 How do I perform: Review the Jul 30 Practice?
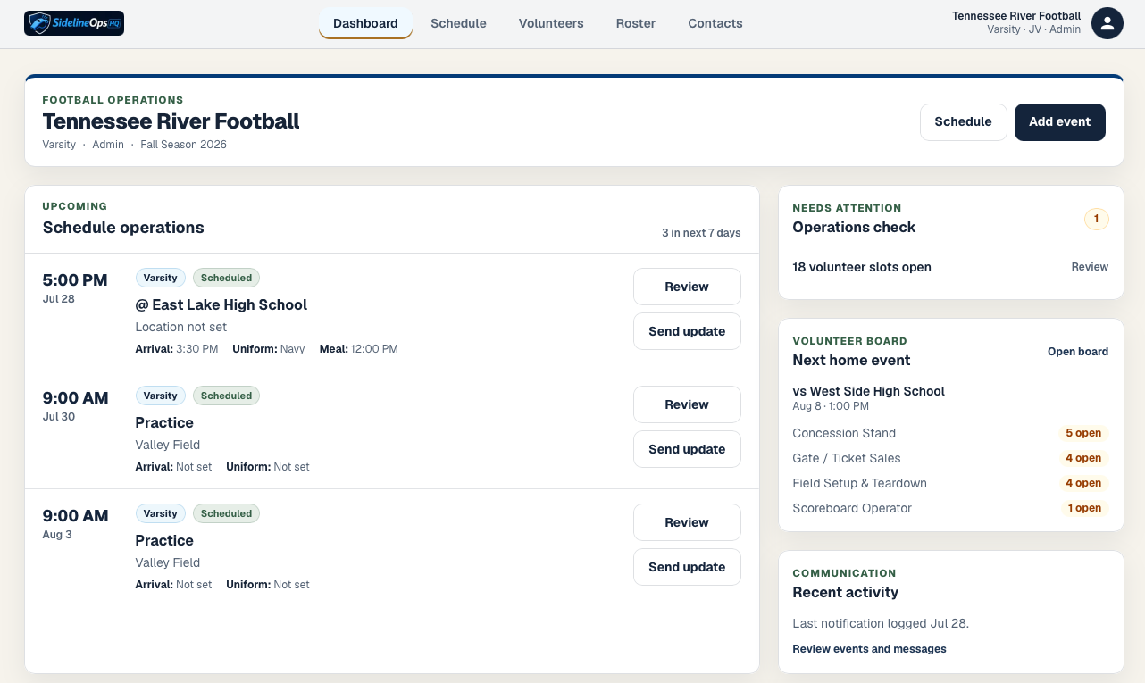[687, 404]
